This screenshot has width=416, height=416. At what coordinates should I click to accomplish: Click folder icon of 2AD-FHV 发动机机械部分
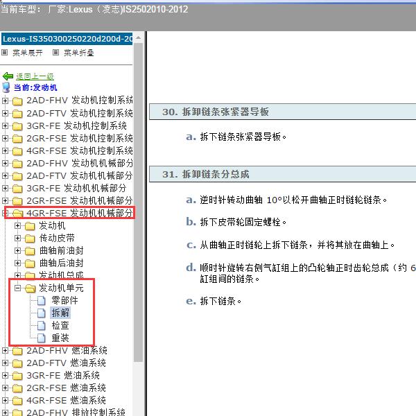(17, 164)
